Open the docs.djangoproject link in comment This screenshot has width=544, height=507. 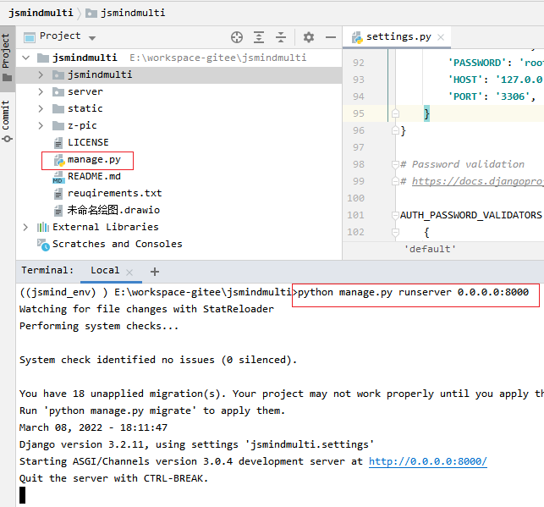point(478,181)
